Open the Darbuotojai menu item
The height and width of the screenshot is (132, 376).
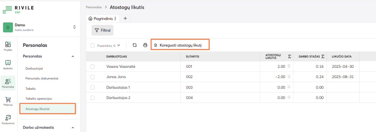34,69
